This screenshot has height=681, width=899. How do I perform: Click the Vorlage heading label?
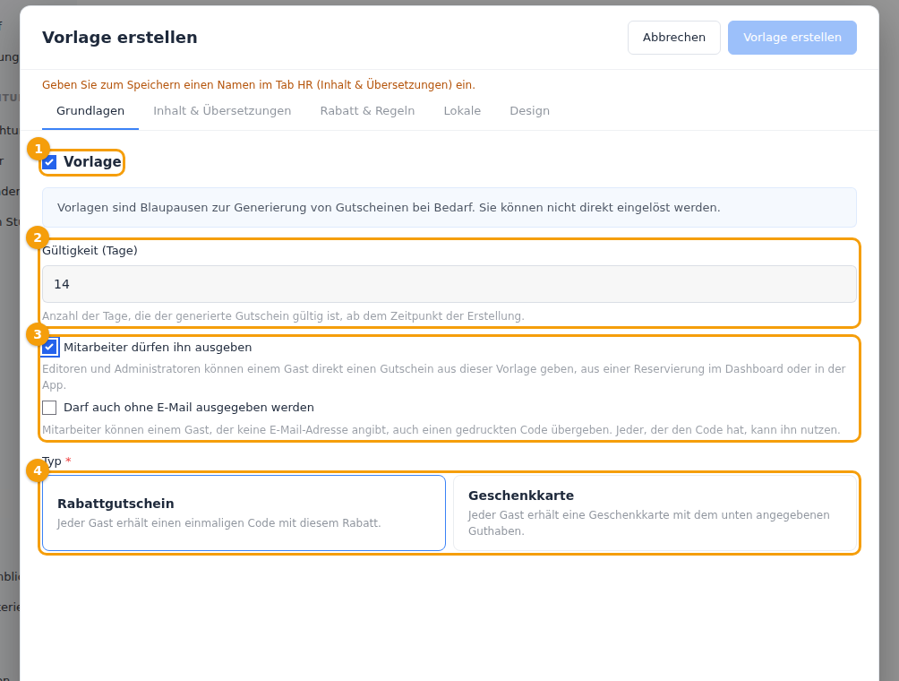[x=92, y=162]
